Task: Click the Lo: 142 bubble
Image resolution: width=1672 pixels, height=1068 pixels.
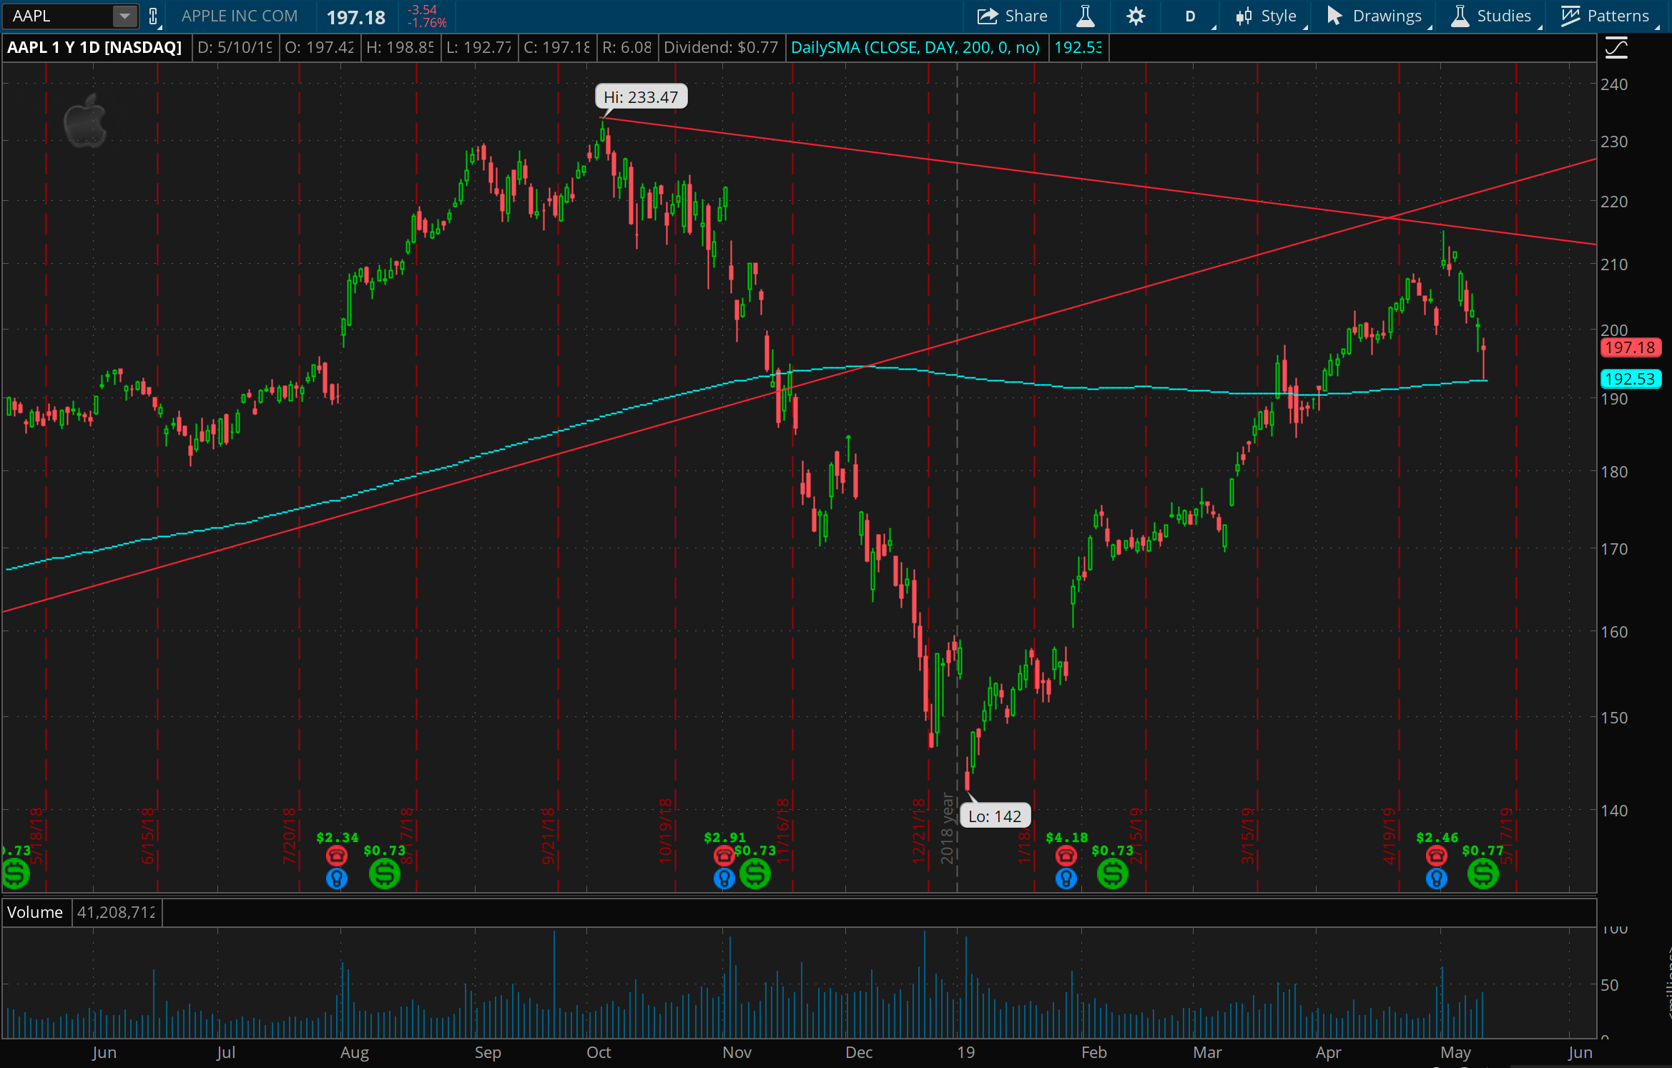Action: click(995, 816)
